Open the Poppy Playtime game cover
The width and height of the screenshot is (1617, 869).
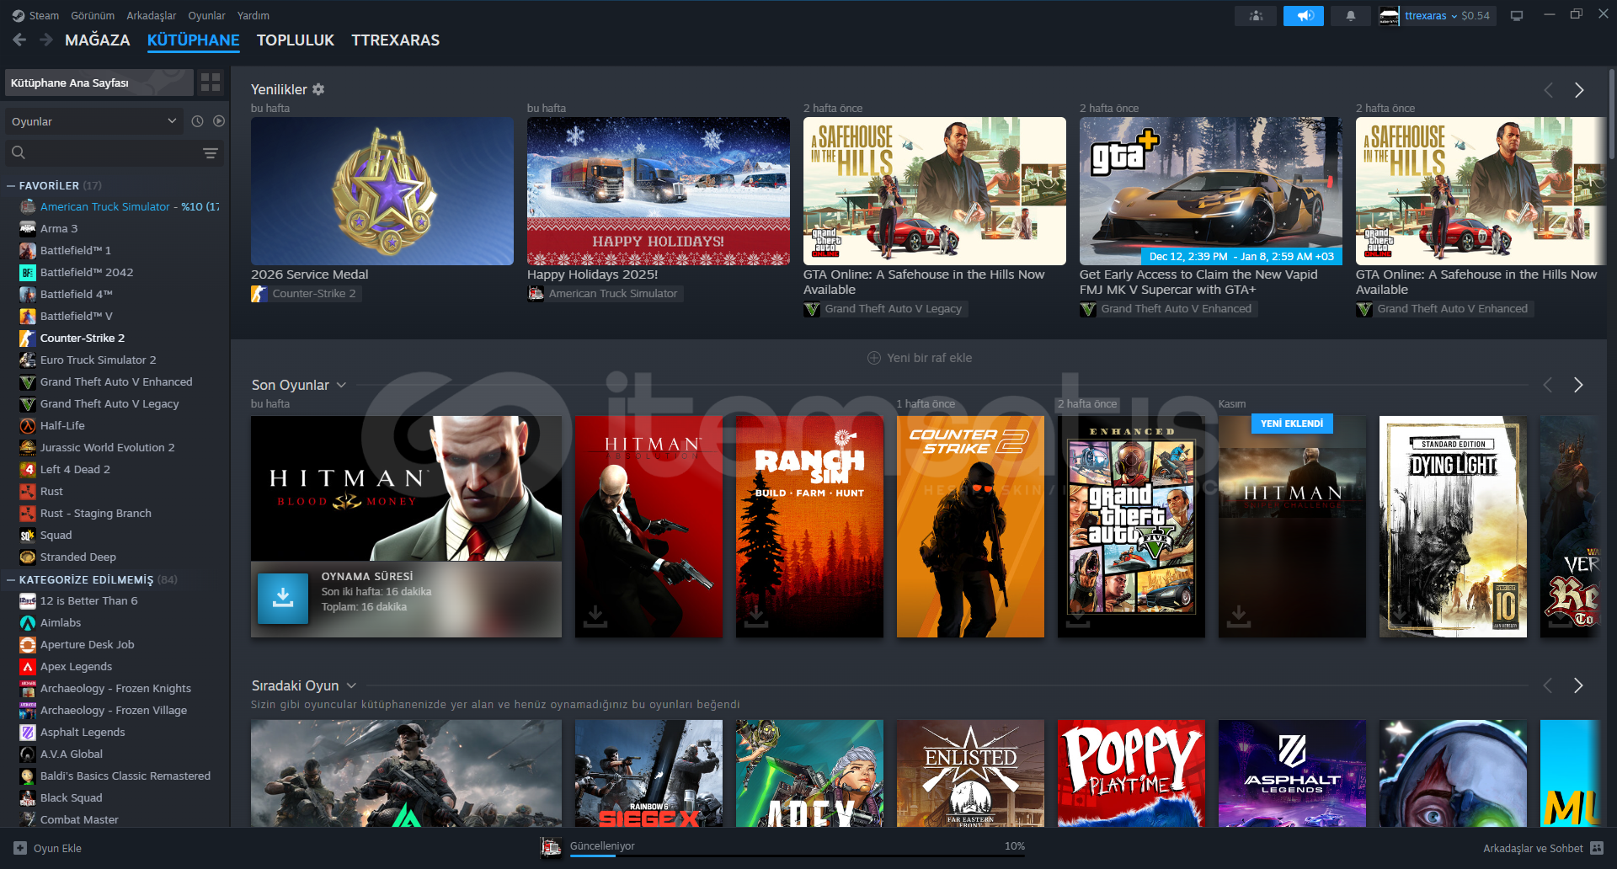point(1131,773)
